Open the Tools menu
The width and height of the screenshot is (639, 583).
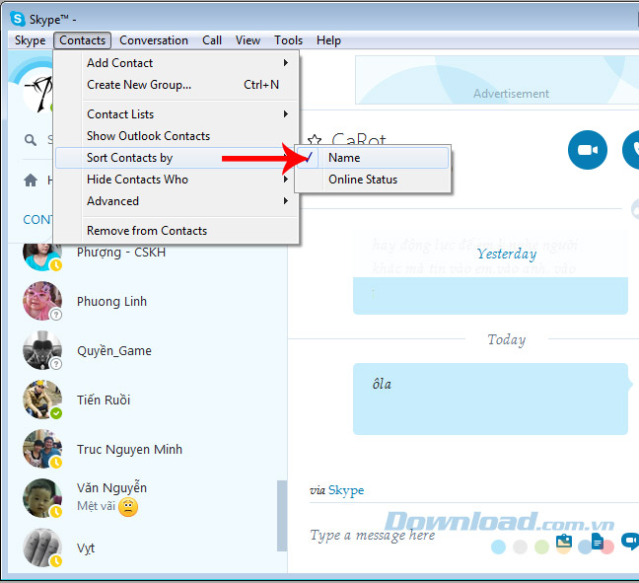point(288,40)
